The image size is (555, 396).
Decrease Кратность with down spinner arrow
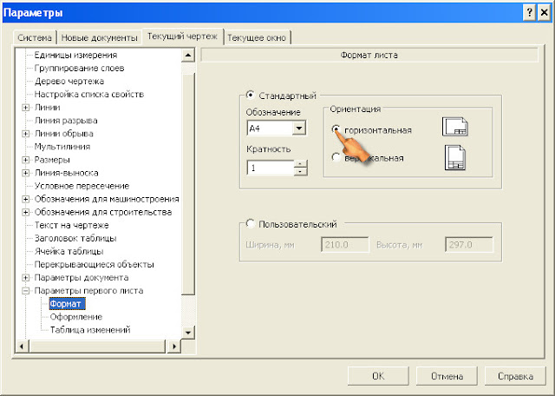point(301,172)
